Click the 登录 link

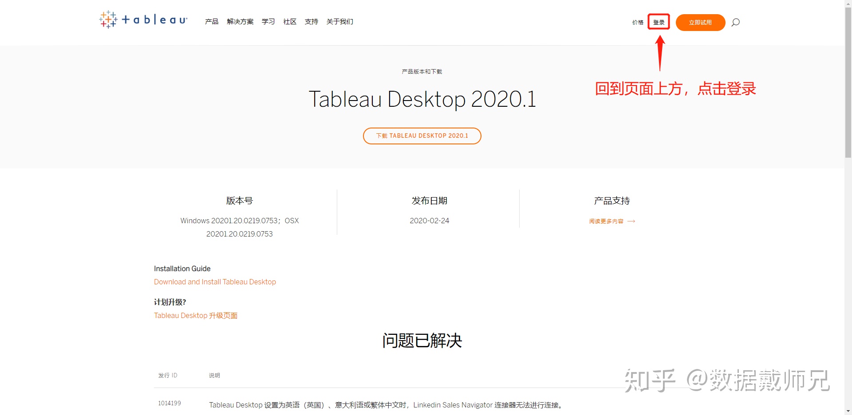(x=659, y=22)
